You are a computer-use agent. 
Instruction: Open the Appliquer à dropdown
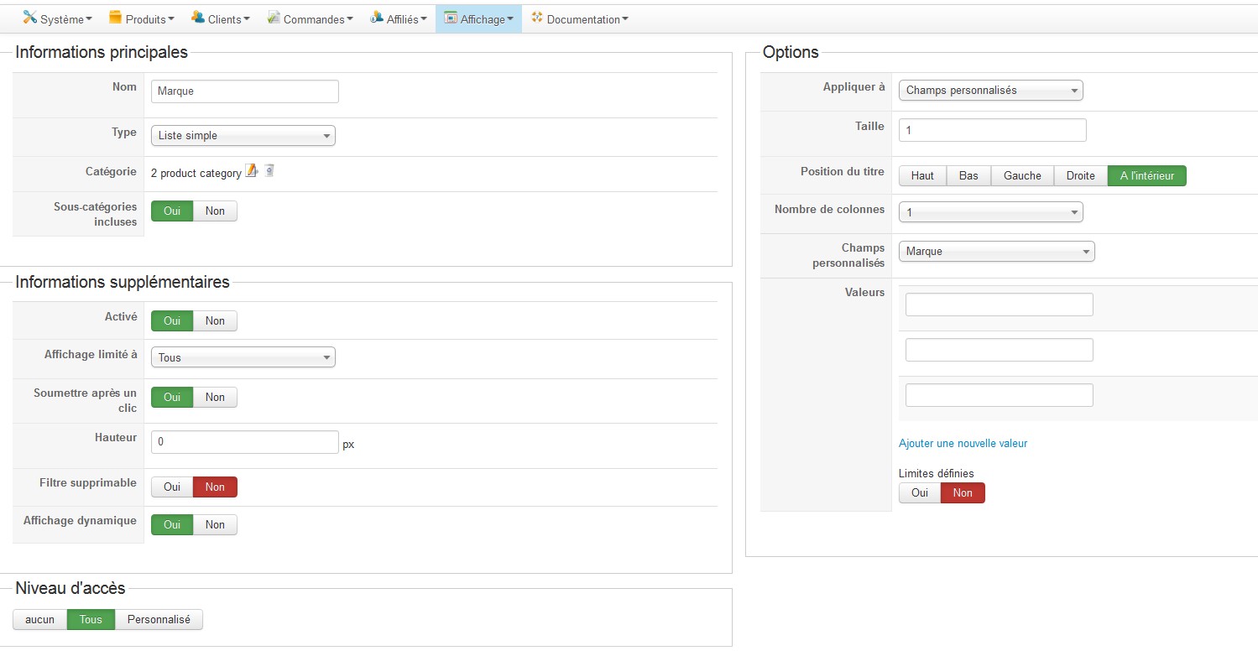(x=991, y=90)
